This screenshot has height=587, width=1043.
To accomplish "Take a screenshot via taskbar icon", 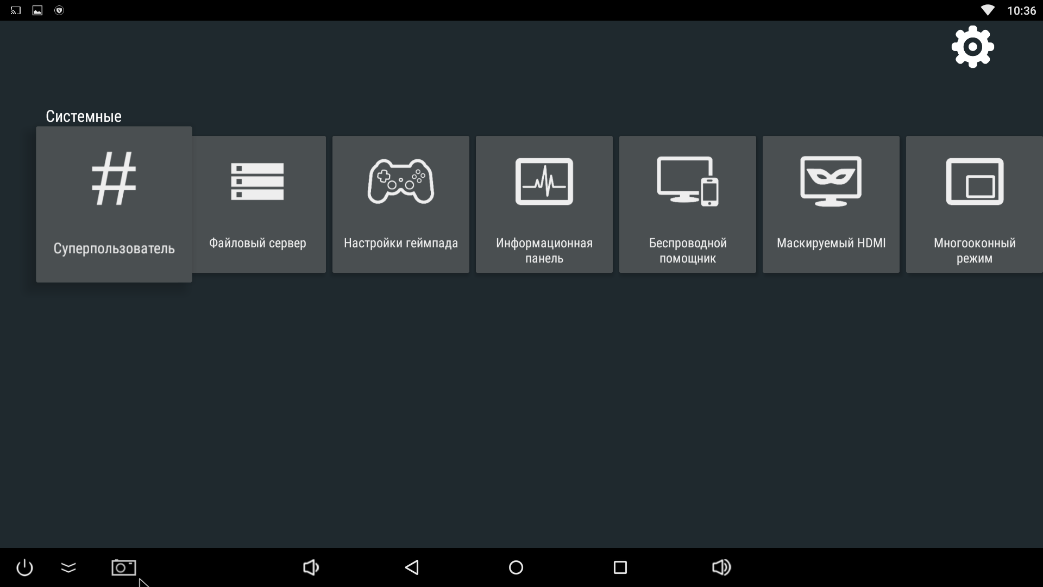I will tap(123, 567).
